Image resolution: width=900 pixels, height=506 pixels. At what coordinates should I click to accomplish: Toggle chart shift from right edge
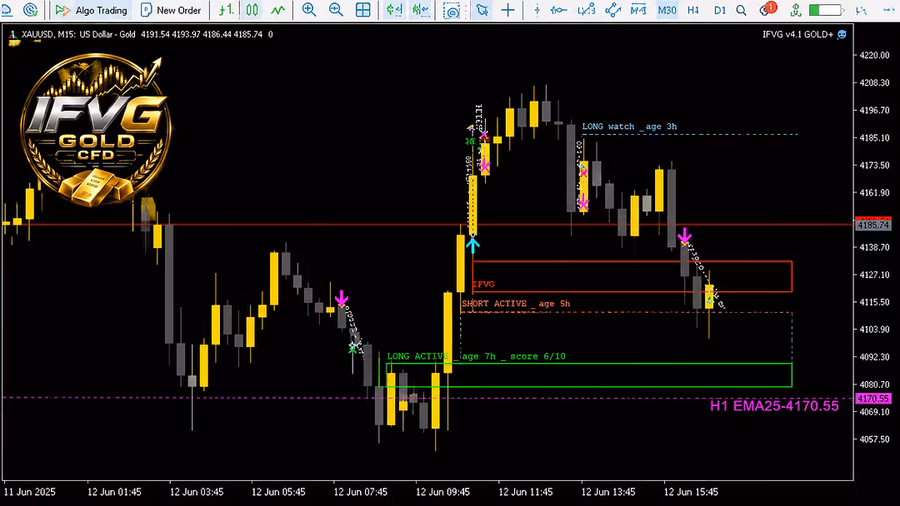[x=421, y=10]
